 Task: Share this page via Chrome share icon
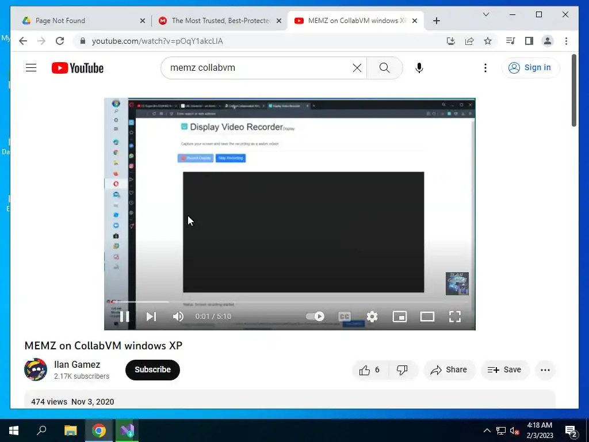469,41
